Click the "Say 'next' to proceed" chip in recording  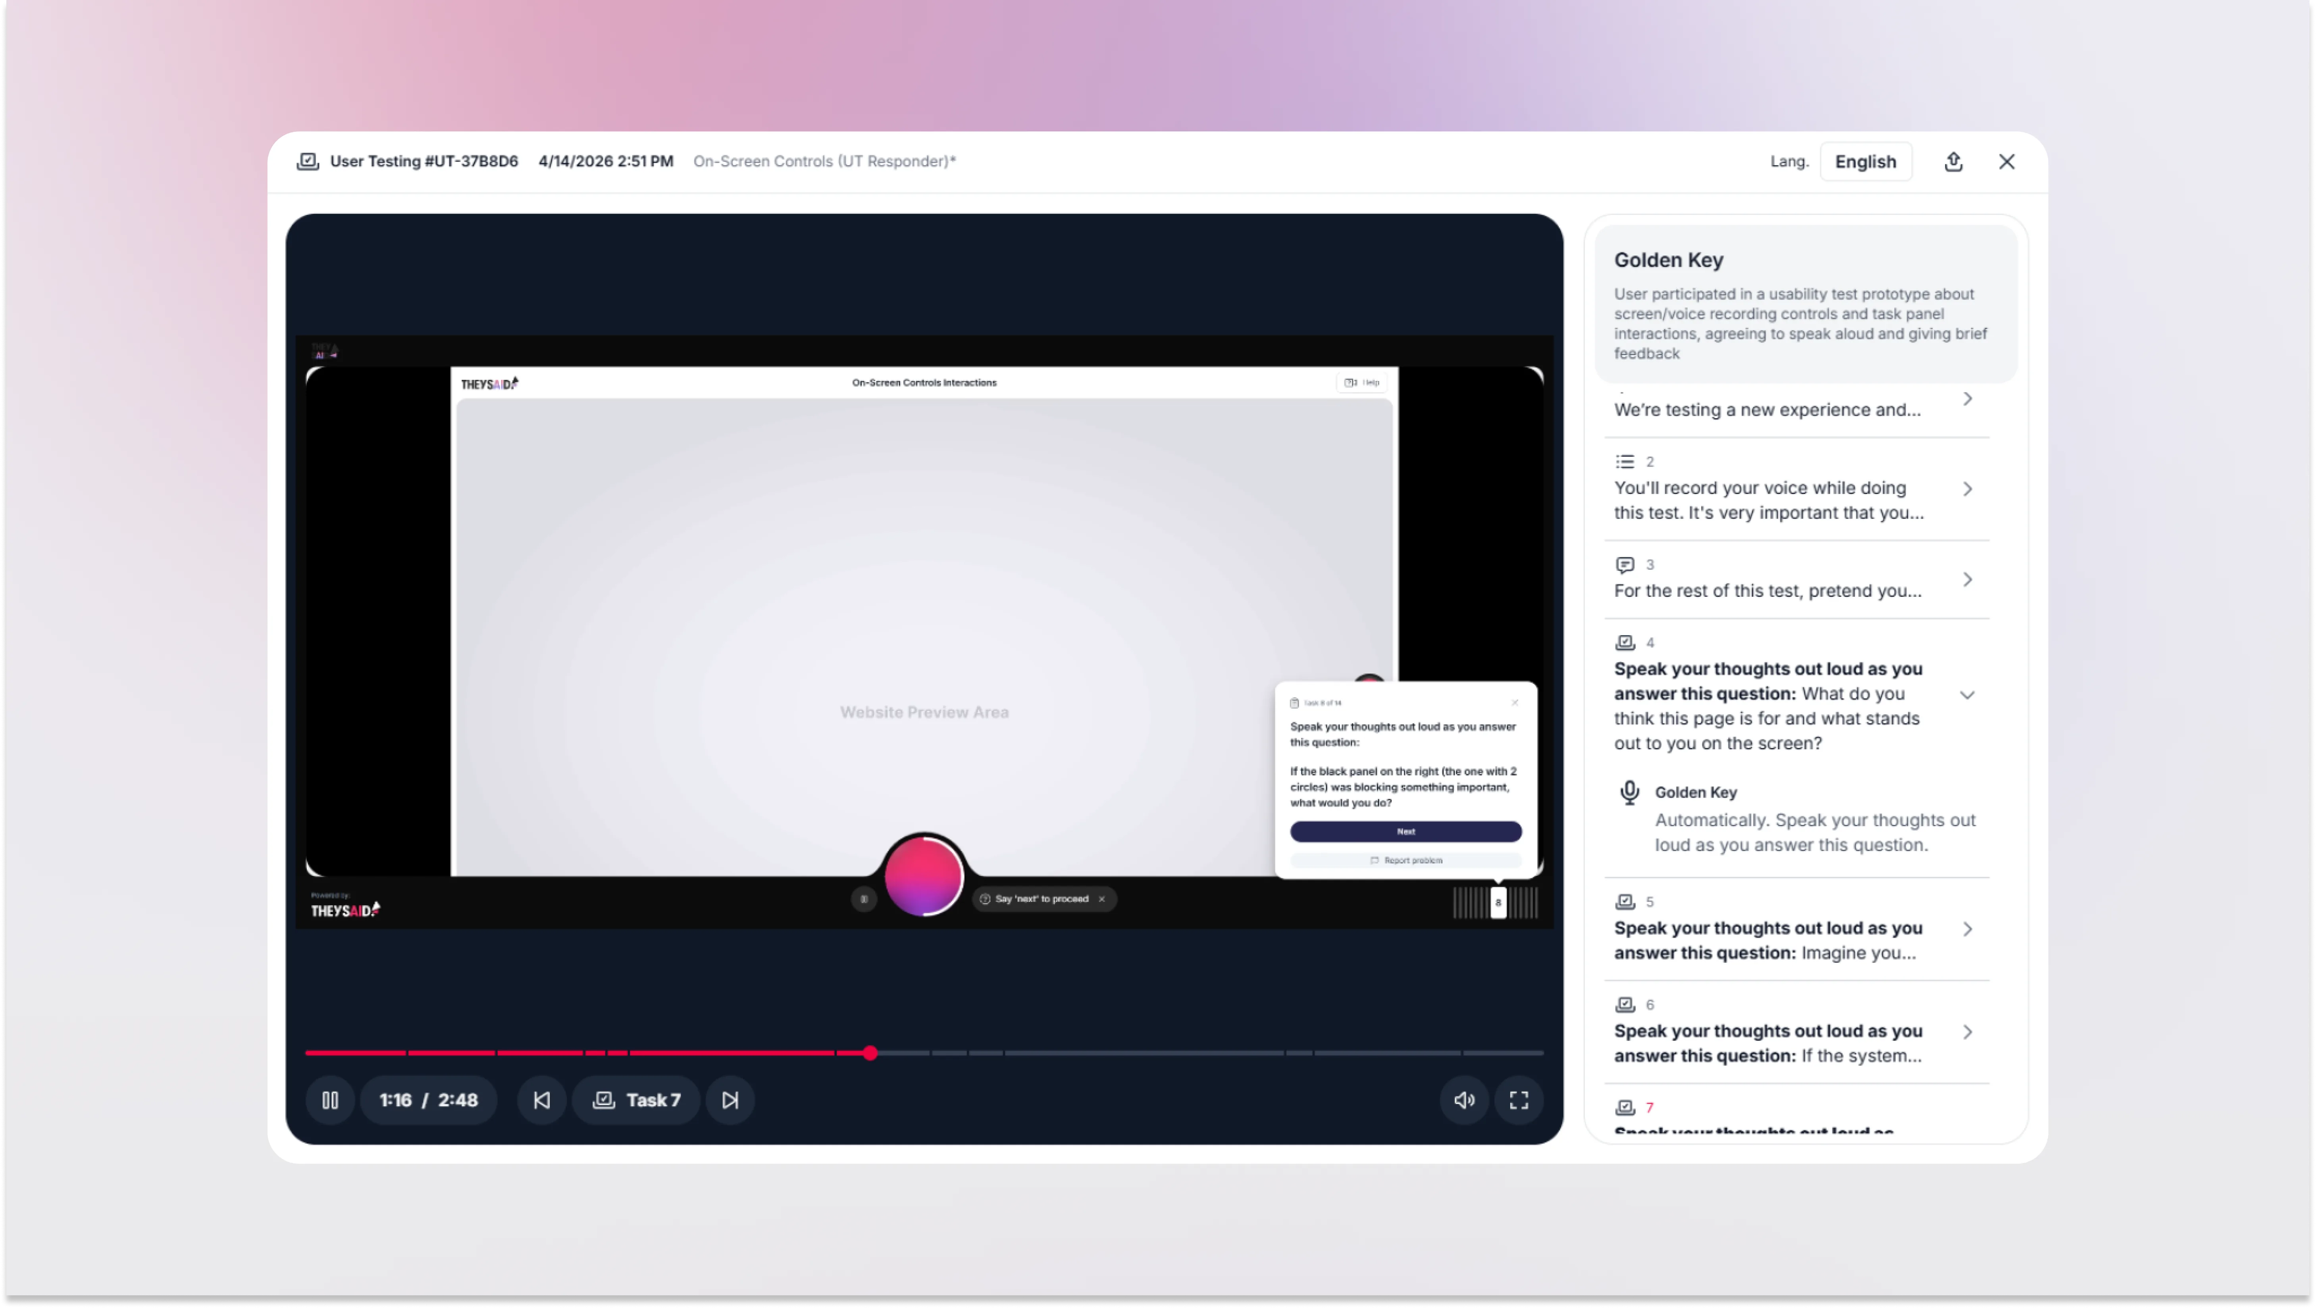pos(1044,899)
